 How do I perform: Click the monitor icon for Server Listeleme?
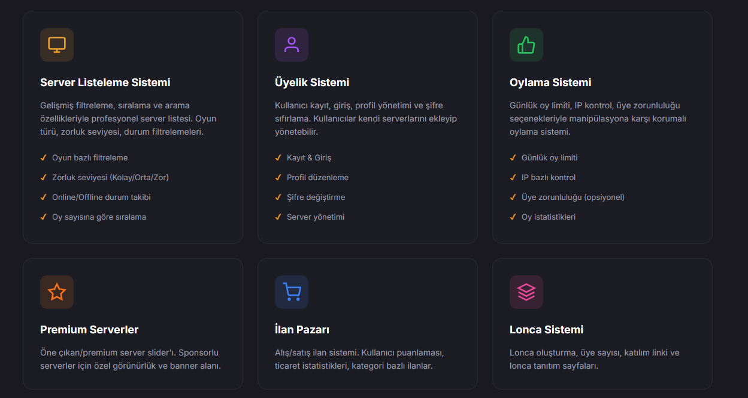click(x=57, y=45)
